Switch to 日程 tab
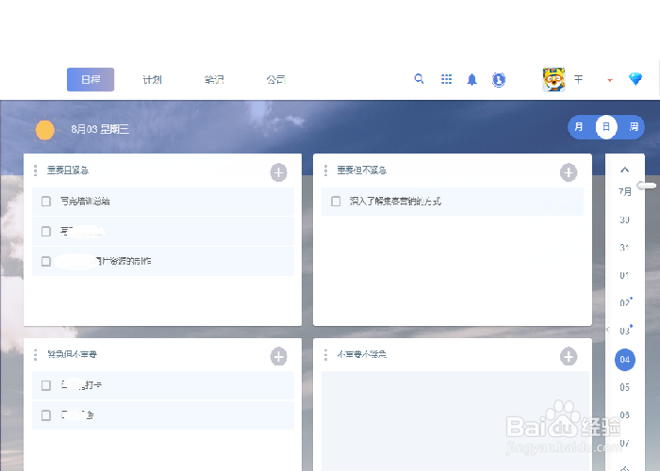Image resolution: width=660 pixels, height=471 pixels. (91, 79)
